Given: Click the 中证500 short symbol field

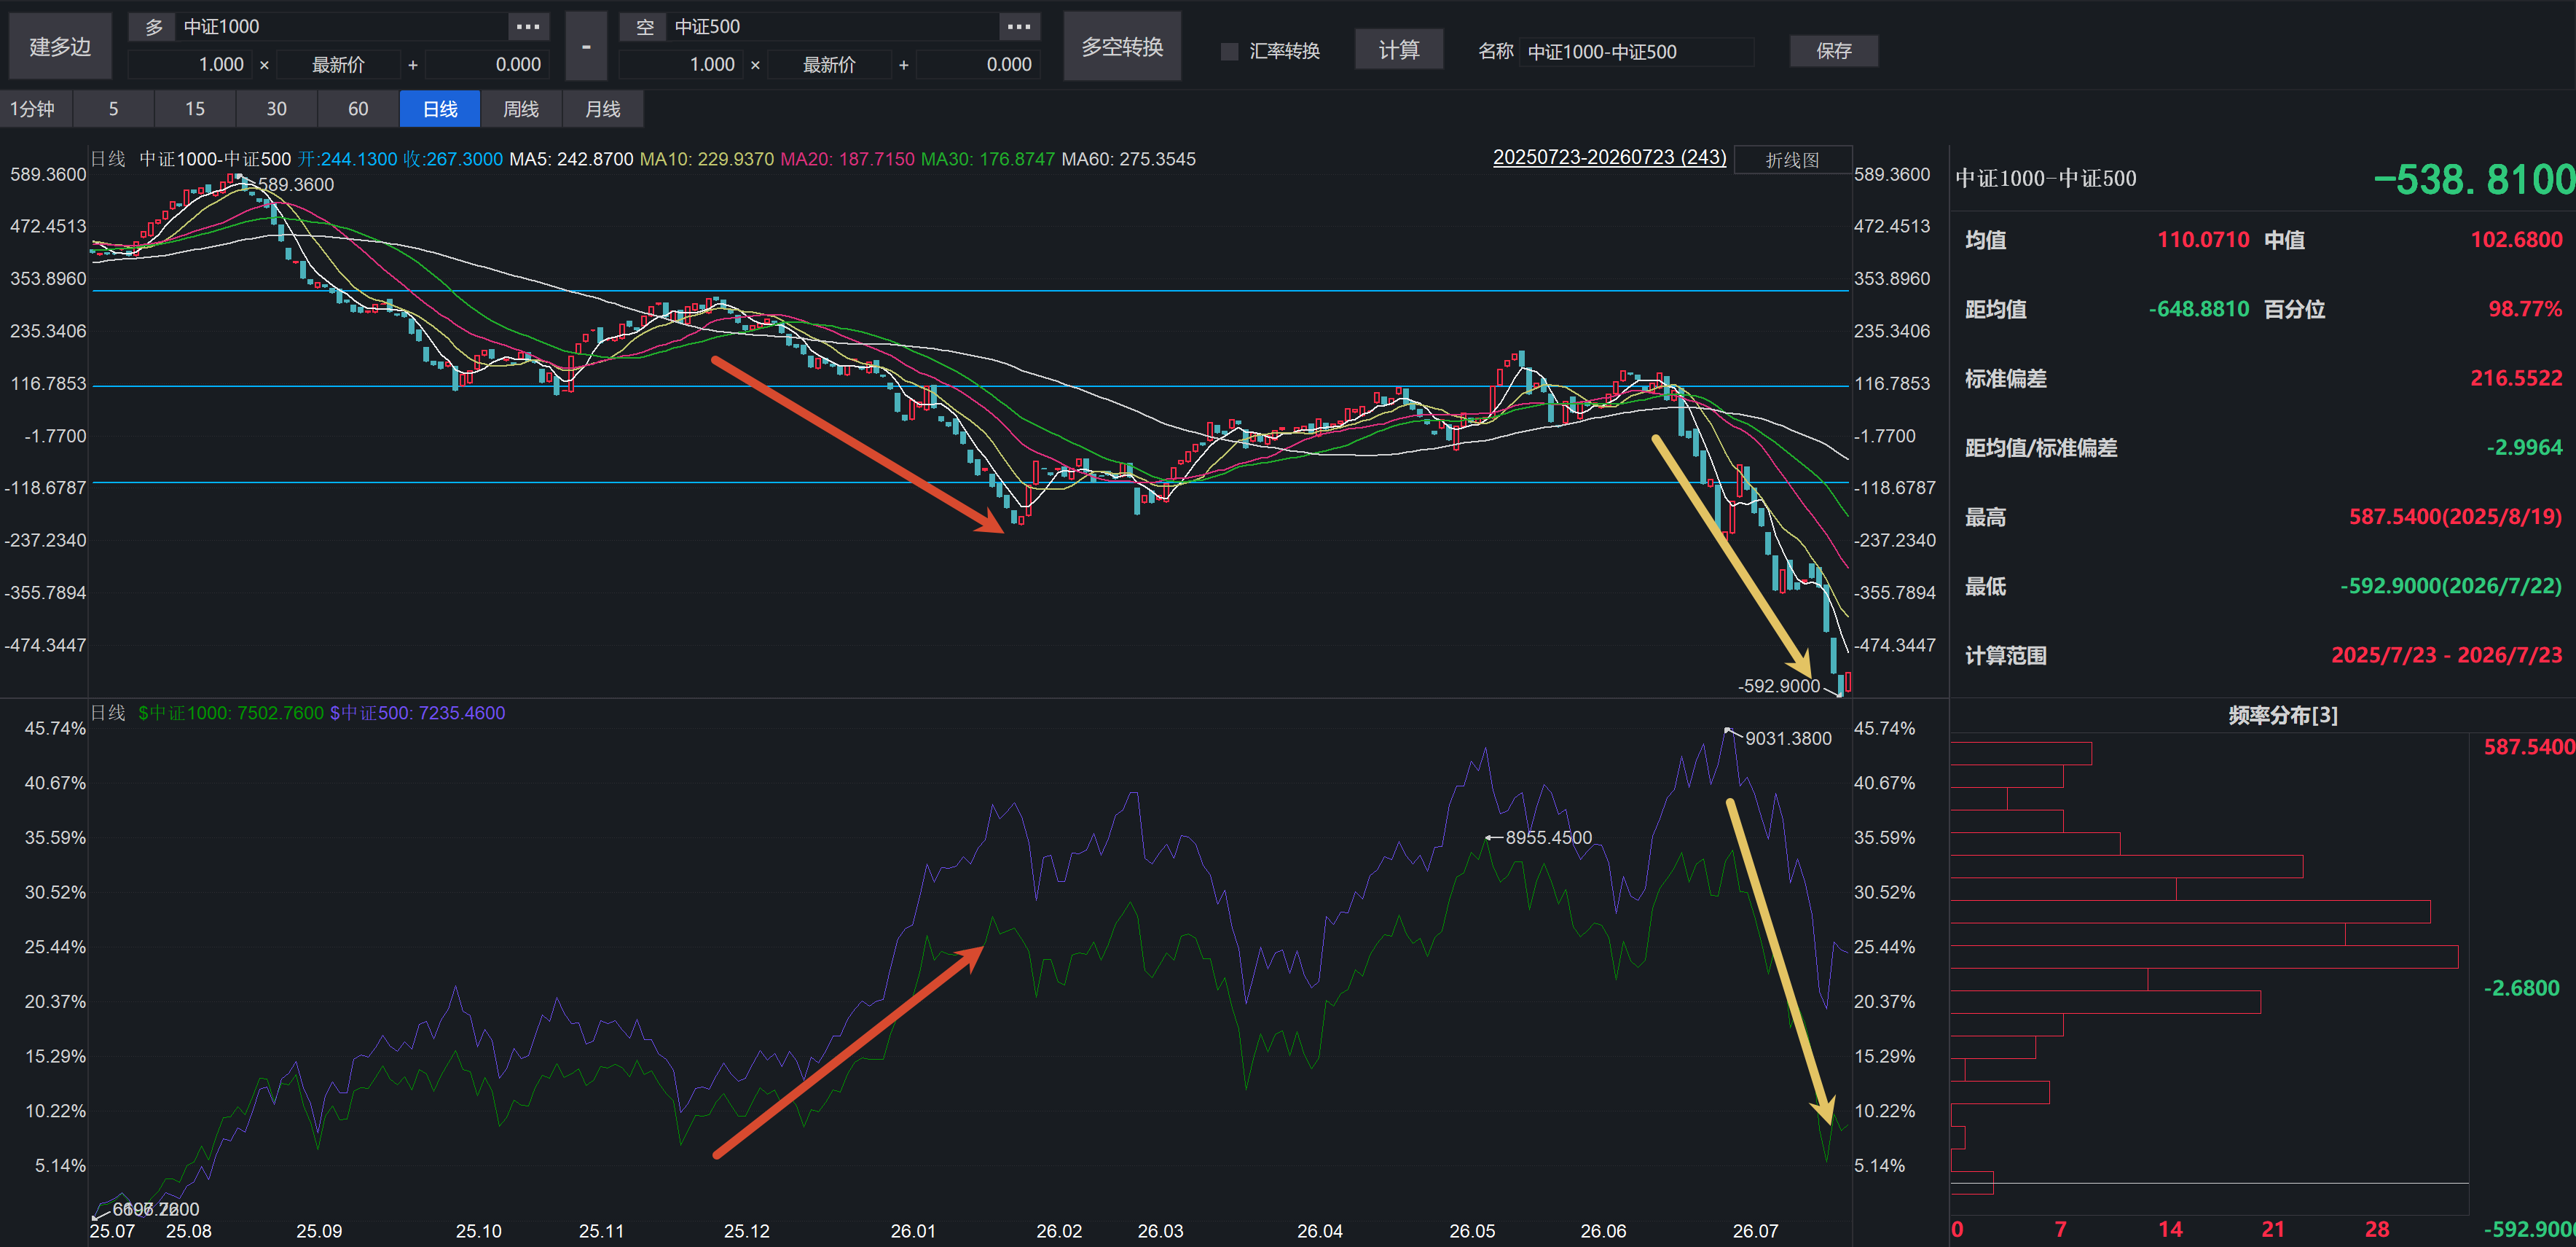Looking at the screenshot, I should click(x=833, y=27).
